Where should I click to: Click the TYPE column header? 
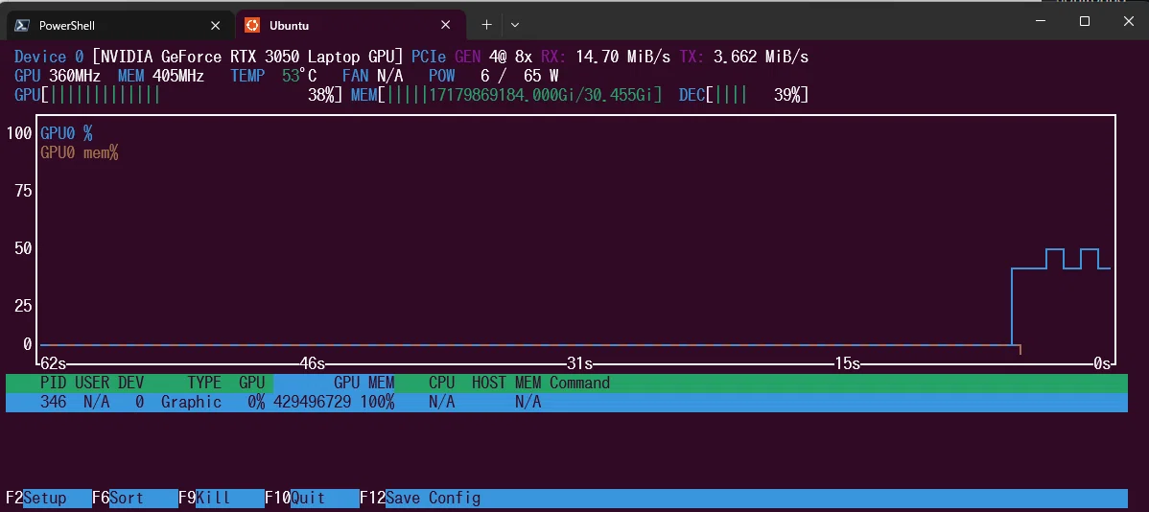coord(204,383)
